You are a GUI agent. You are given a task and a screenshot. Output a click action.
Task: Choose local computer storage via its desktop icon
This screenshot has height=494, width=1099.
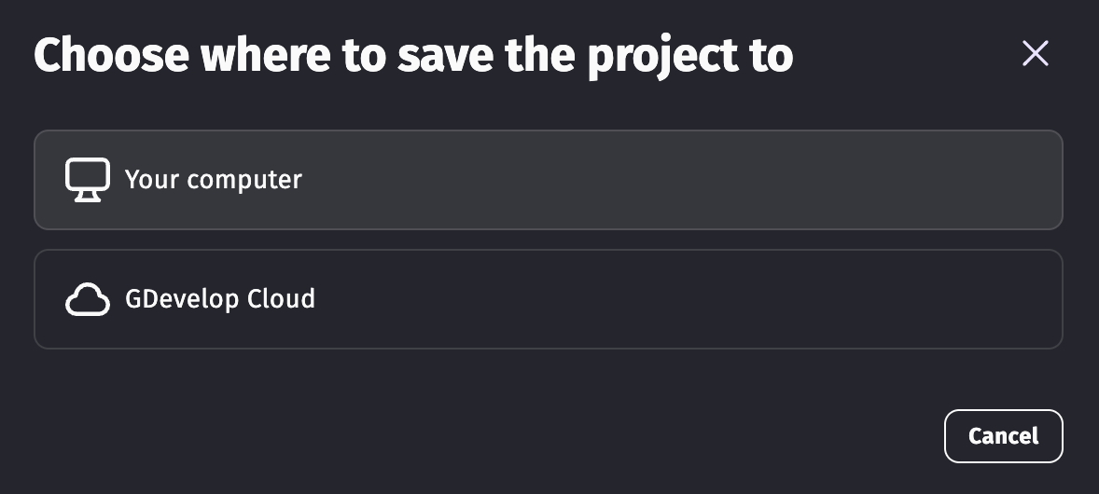88,180
